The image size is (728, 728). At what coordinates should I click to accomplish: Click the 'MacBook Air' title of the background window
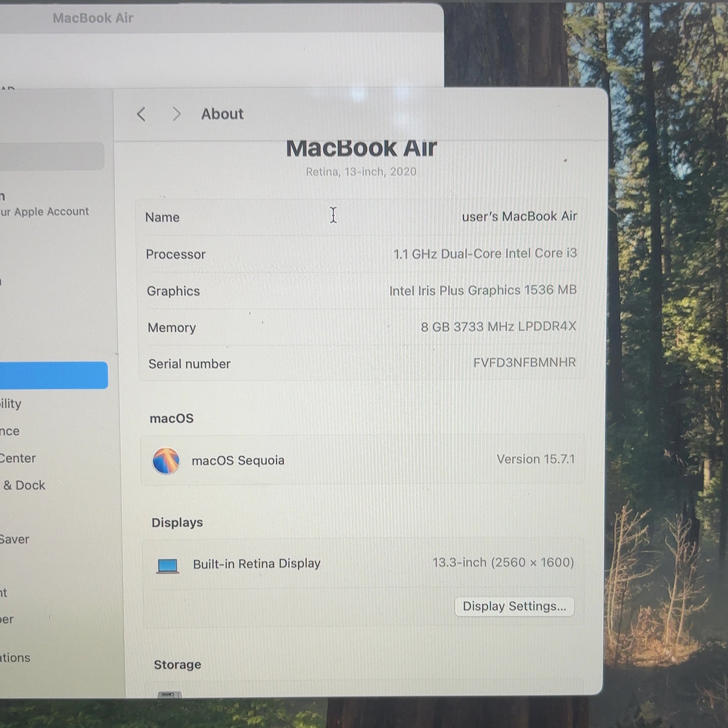[x=93, y=18]
